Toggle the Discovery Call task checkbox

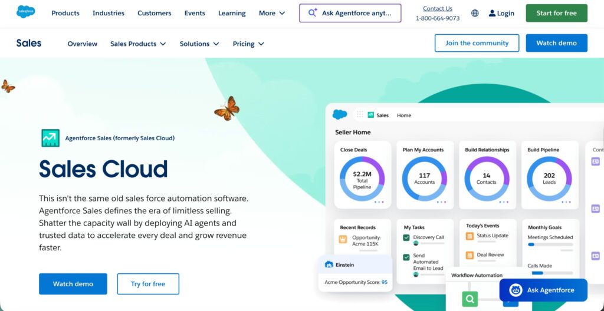(406, 237)
